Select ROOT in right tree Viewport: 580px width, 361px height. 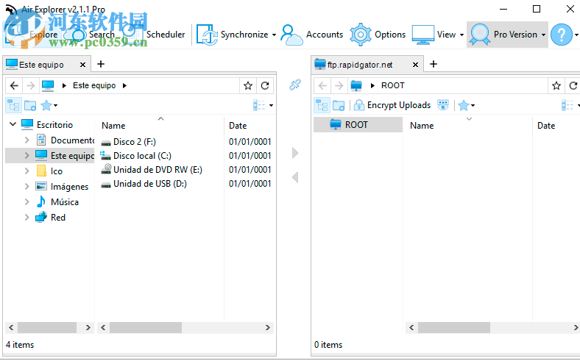click(358, 125)
